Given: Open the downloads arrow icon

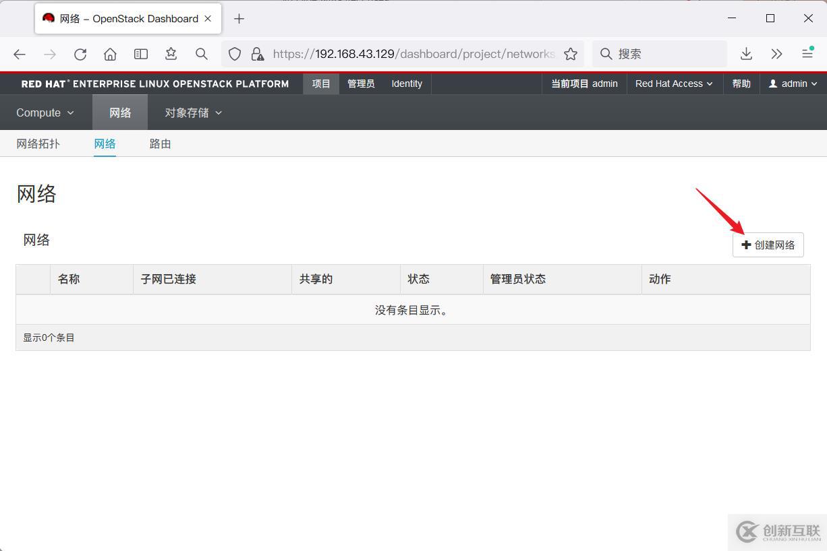Looking at the screenshot, I should pos(746,54).
